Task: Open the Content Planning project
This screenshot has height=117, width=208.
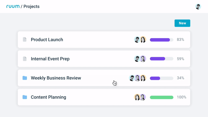Action: (x=48, y=97)
